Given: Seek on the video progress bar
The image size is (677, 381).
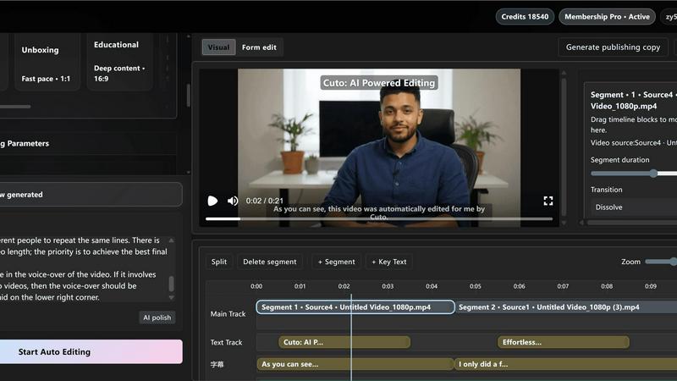Looking at the screenshot, I should [x=378, y=219].
